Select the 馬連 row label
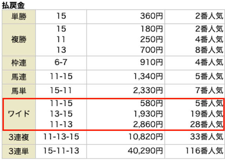Viewport: 225px width, 160px height. (x=19, y=77)
